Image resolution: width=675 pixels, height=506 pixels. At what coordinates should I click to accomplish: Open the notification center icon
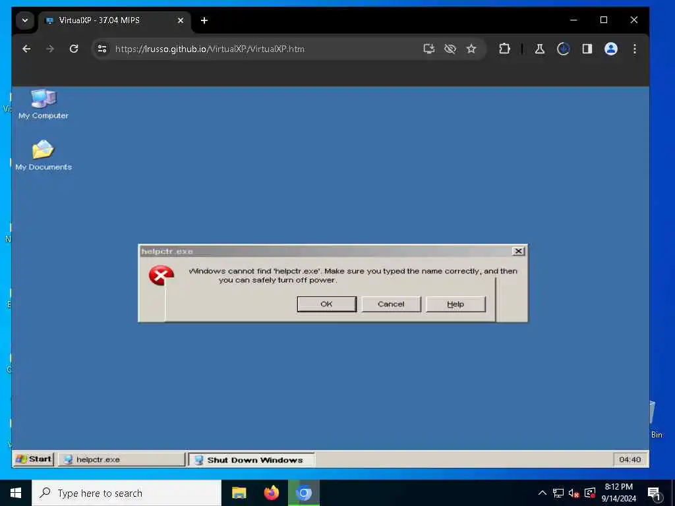[655, 493]
